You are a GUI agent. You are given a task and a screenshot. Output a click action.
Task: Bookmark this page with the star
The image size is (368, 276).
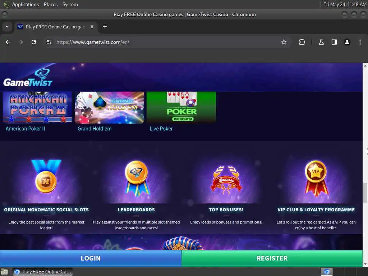[284, 42]
